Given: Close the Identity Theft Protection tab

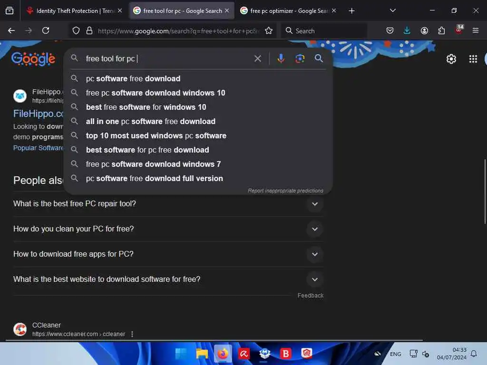Looking at the screenshot, I should tap(120, 10).
